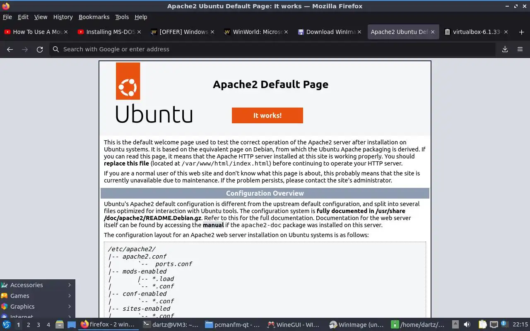
Task: Click the show desktop icon in panel
Action: pyautogui.click(x=72, y=325)
